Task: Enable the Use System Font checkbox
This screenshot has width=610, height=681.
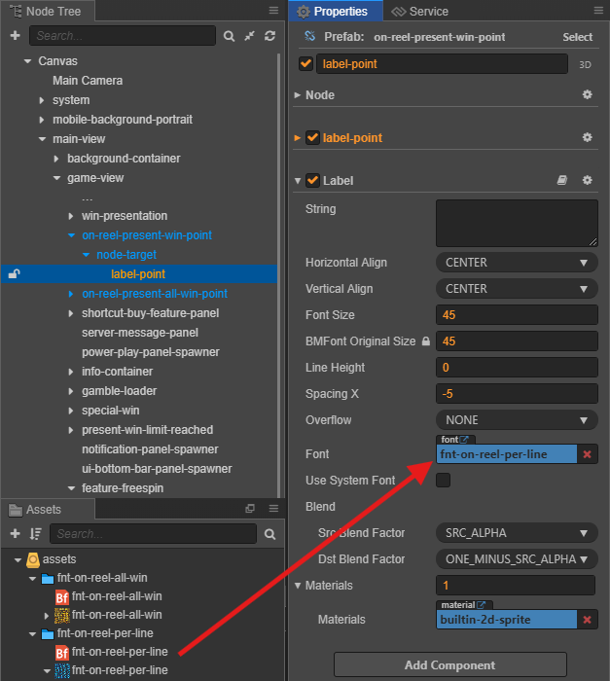Action: pos(444,481)
